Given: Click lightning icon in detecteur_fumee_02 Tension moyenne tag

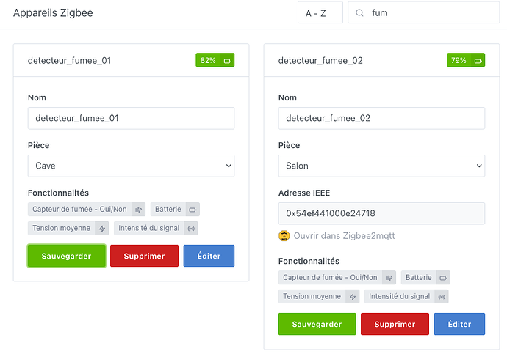Looking at the screenshot, I should [x=353, y=297].
